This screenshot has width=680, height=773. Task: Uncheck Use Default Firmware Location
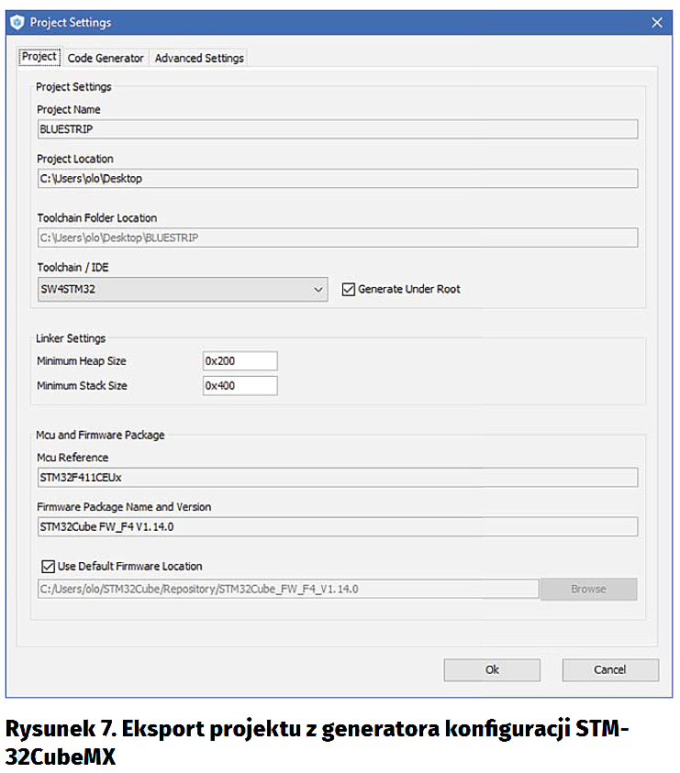[49, 567]
